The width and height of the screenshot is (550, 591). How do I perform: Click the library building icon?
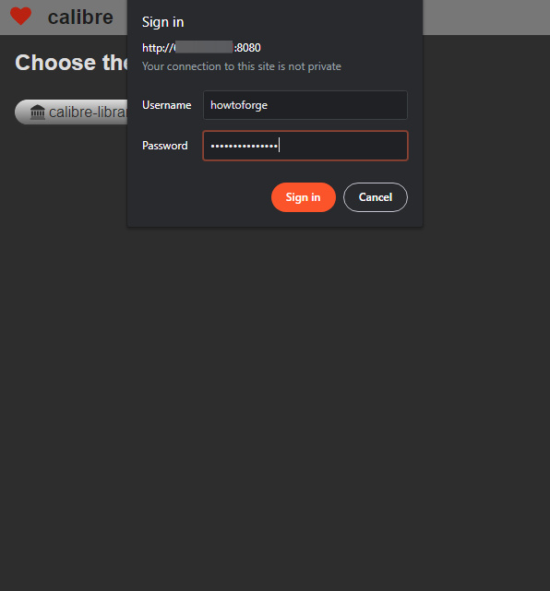point(37,112)
